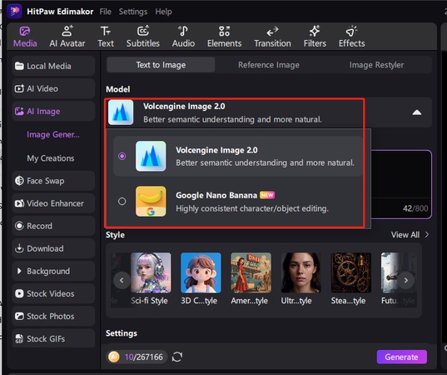The height and width of the screenshot is (375, 447).
Task: Click the View All chevron for styles
Action: pos(427,235)
